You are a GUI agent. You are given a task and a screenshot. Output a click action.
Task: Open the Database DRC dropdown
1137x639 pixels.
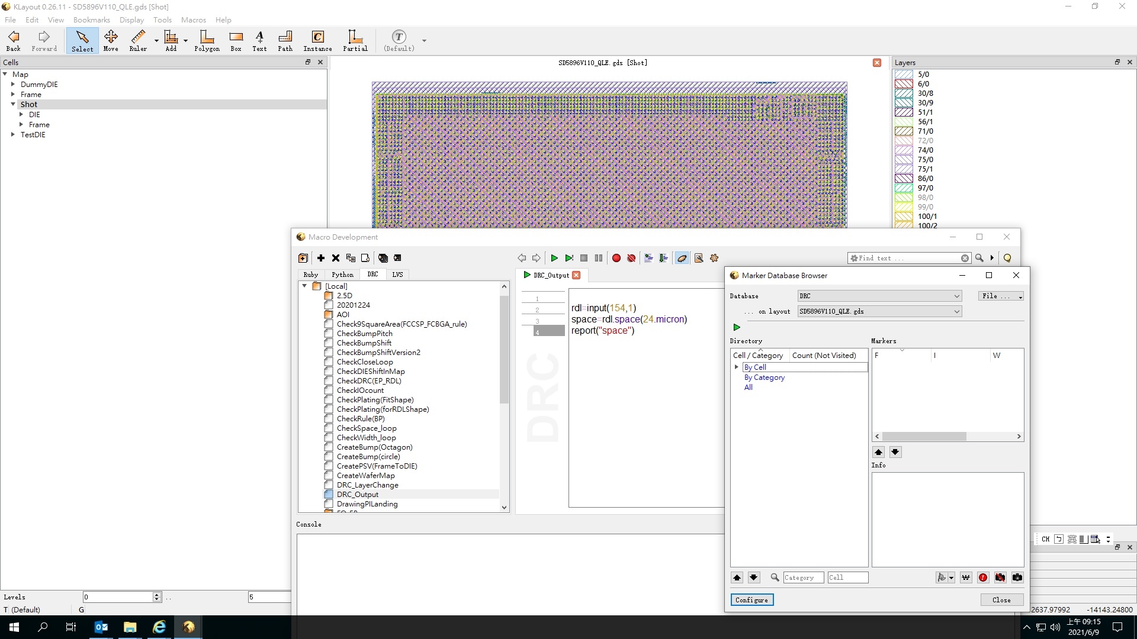pos(879,296)
